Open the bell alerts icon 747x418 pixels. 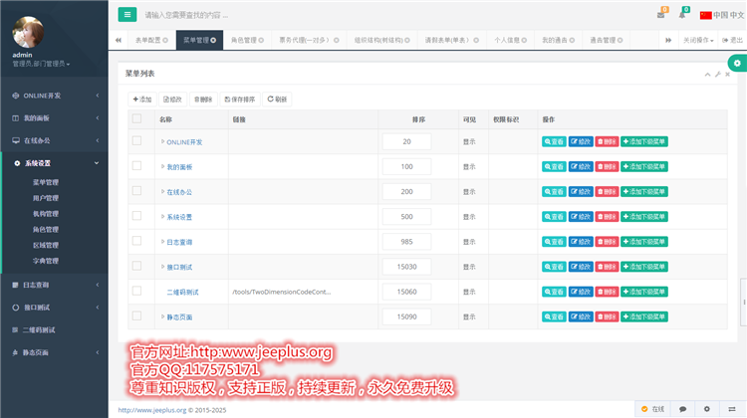click(x=682, y=15)
